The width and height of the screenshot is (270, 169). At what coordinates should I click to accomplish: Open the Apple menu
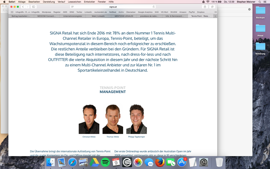pos(5,2)
